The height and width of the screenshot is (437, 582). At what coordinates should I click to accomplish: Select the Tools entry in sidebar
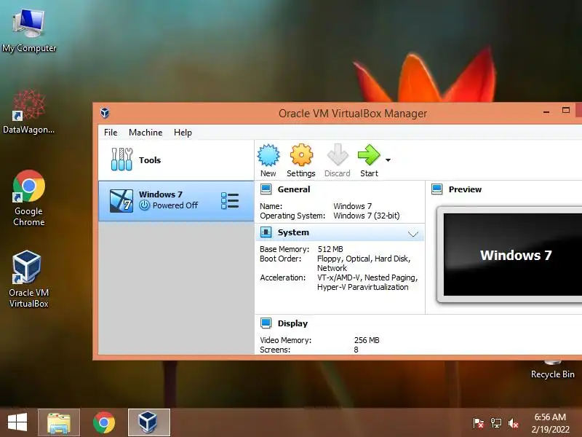pos(176,160)
